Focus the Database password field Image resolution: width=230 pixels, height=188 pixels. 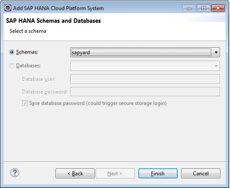coord(145,91)
